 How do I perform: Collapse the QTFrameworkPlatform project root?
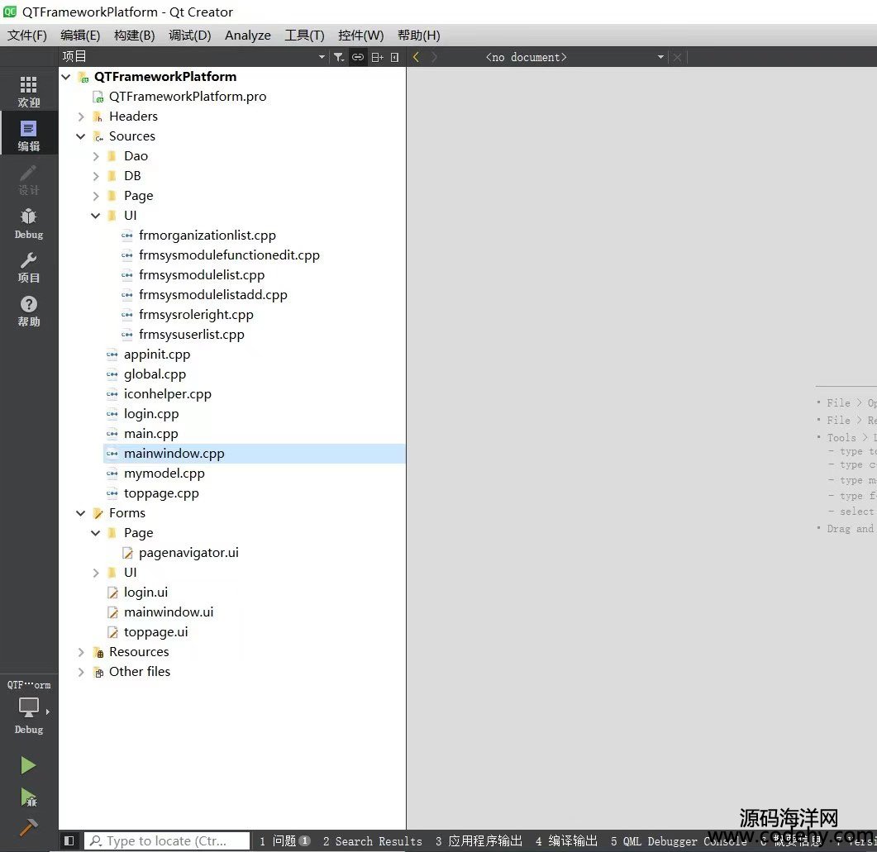pyautogui.click(x=66, y=77)
